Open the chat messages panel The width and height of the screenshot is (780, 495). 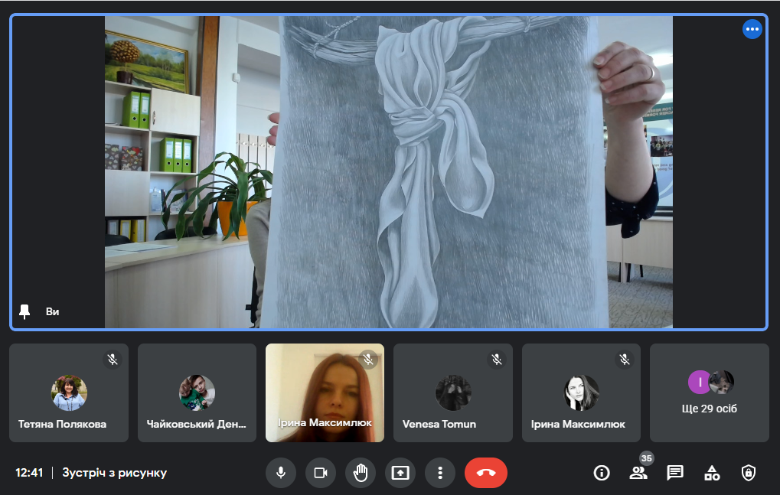pyautogui.click(x=675, y=473)
